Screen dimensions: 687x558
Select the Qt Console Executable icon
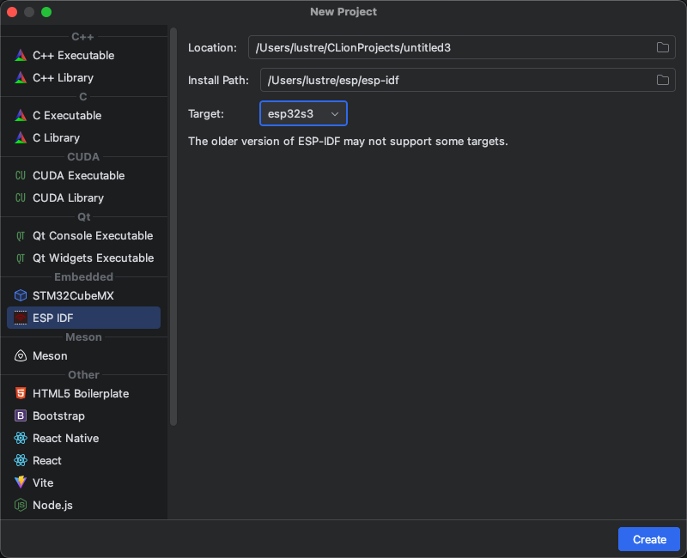(x=21, y=236)
